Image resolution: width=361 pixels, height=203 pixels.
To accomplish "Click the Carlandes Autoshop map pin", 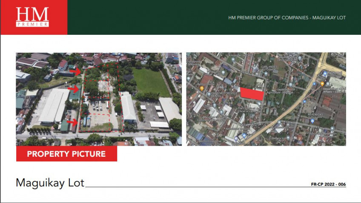I will click(266, 74).
